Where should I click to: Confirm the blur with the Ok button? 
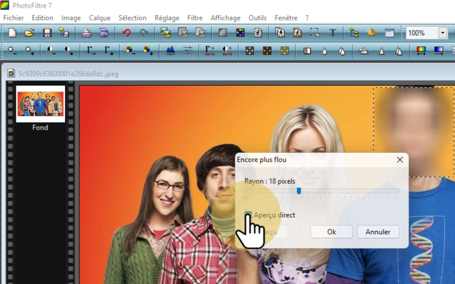coord(331,232)
